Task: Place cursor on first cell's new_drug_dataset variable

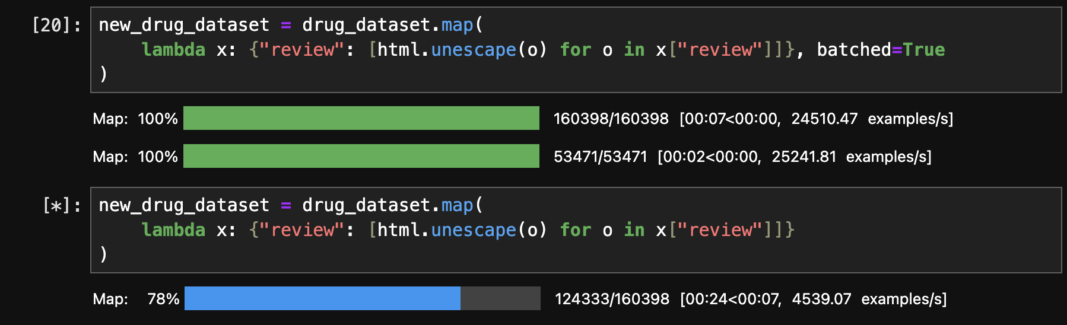Action: pyautogui.click(x=184, y=25)
